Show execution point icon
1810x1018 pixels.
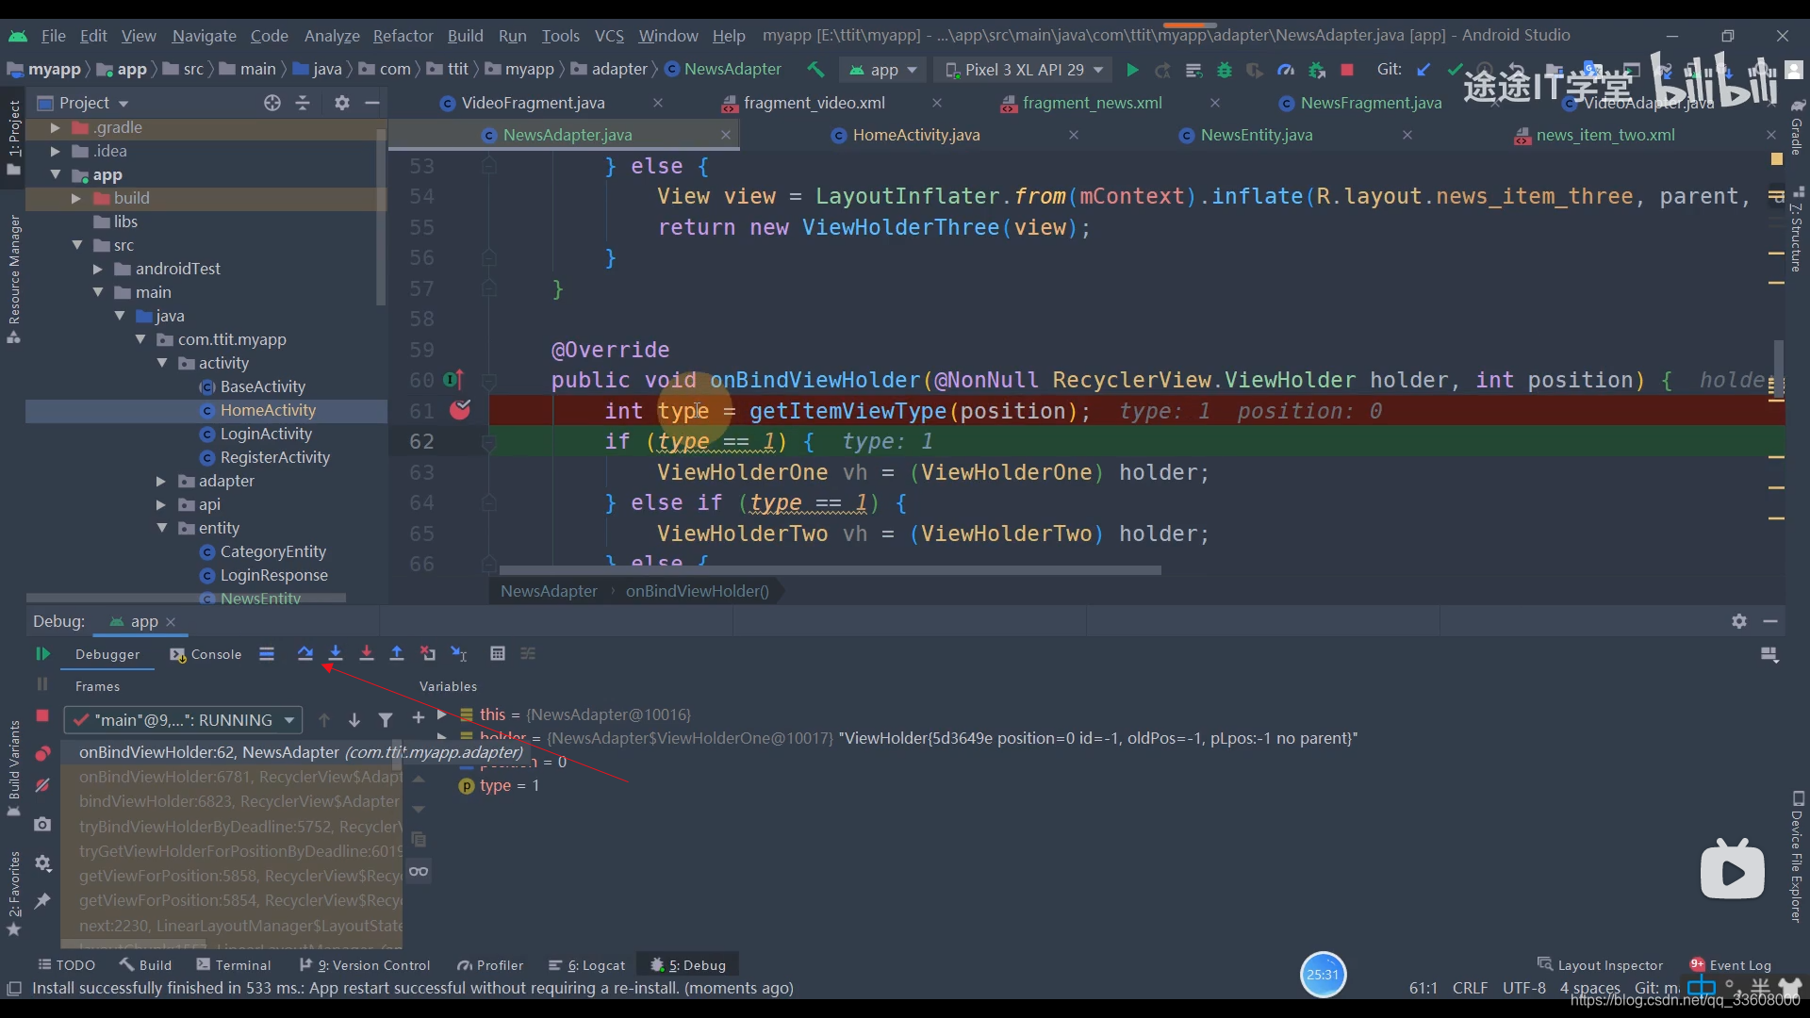point(267,653)
